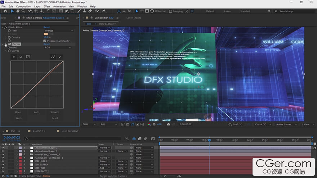Open the graph editor icon in timeline
The image size is (317, 178).
pyautogui.click(x=153, y=139)
